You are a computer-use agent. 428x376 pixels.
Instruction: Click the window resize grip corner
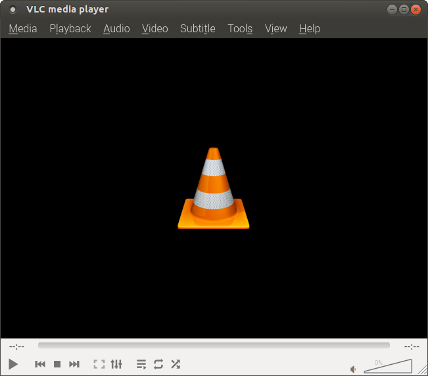[423, 371]
